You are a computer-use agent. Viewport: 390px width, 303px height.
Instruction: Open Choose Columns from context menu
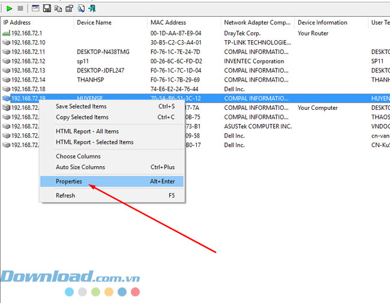click(x=112, y=156)
